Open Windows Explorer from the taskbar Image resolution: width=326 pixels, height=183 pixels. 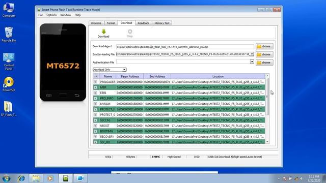click(36, 178)
